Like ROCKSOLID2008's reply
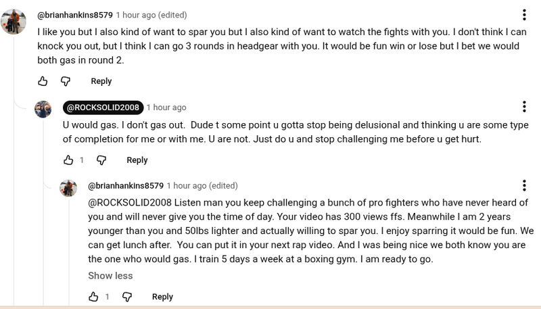The width and height of the screenshot is (541, 309). pyautogui.click(x=68, y=160)
